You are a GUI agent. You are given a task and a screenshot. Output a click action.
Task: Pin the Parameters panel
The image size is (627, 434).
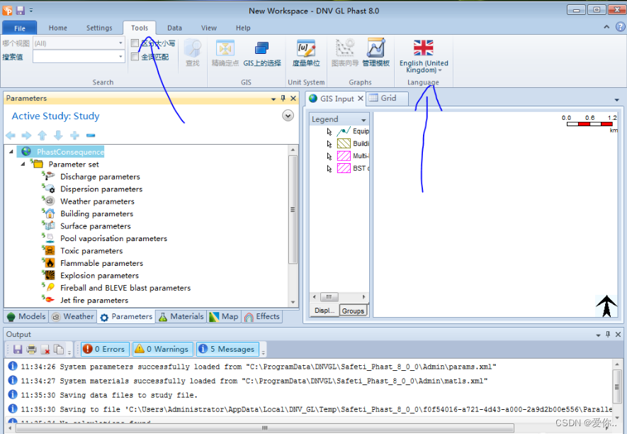pos(283,98)
